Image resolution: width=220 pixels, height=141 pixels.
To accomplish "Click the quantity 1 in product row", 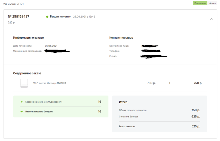I will tap(169, 83).
